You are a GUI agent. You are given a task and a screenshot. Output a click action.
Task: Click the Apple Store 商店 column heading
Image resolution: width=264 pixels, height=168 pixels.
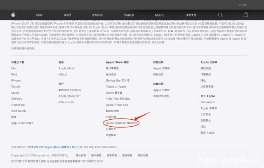(117, 62)
